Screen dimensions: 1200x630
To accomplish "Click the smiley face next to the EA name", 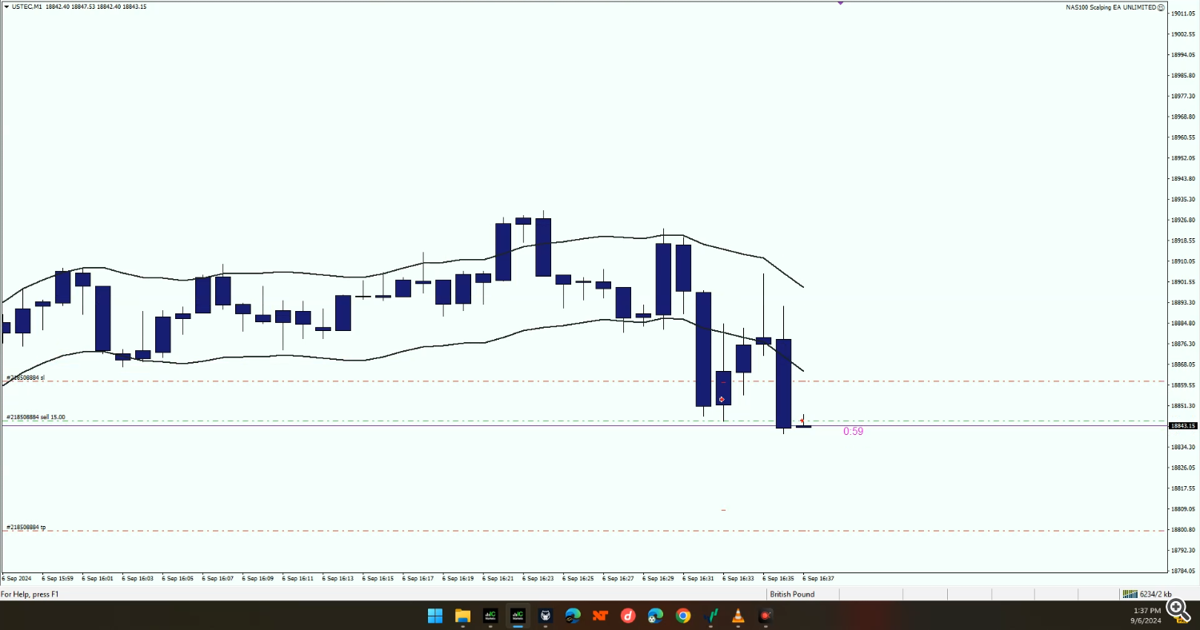I will pyautogui.click(x=1161, y=7).
